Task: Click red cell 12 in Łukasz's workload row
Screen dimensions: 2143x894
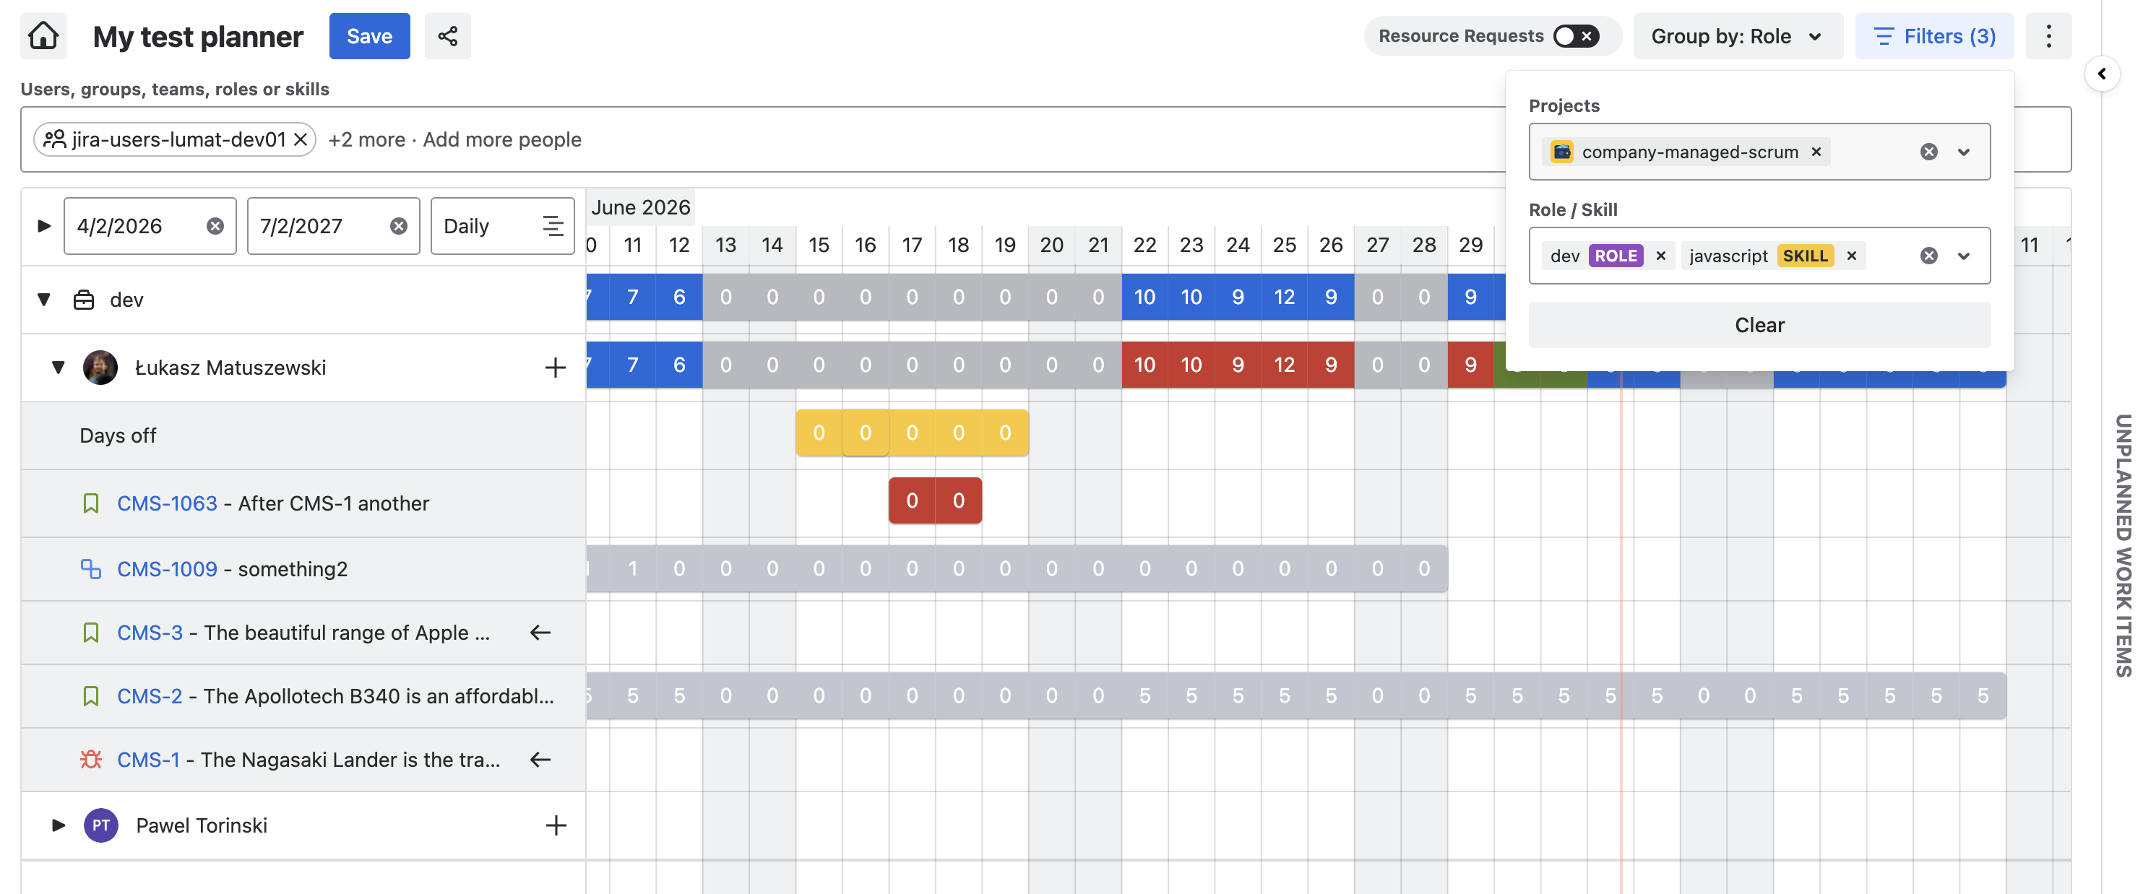Action: pos(1285,364)
